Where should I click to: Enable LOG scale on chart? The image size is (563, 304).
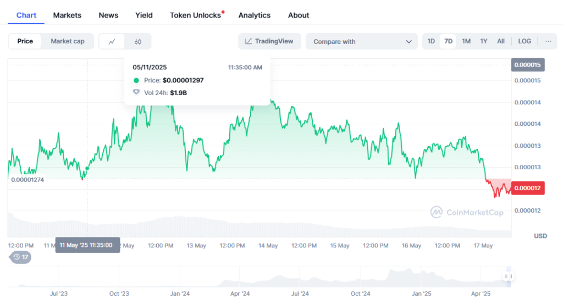click(x=525, y=41)
